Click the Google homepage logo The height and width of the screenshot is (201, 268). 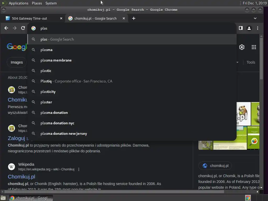[x=17, y=47]
